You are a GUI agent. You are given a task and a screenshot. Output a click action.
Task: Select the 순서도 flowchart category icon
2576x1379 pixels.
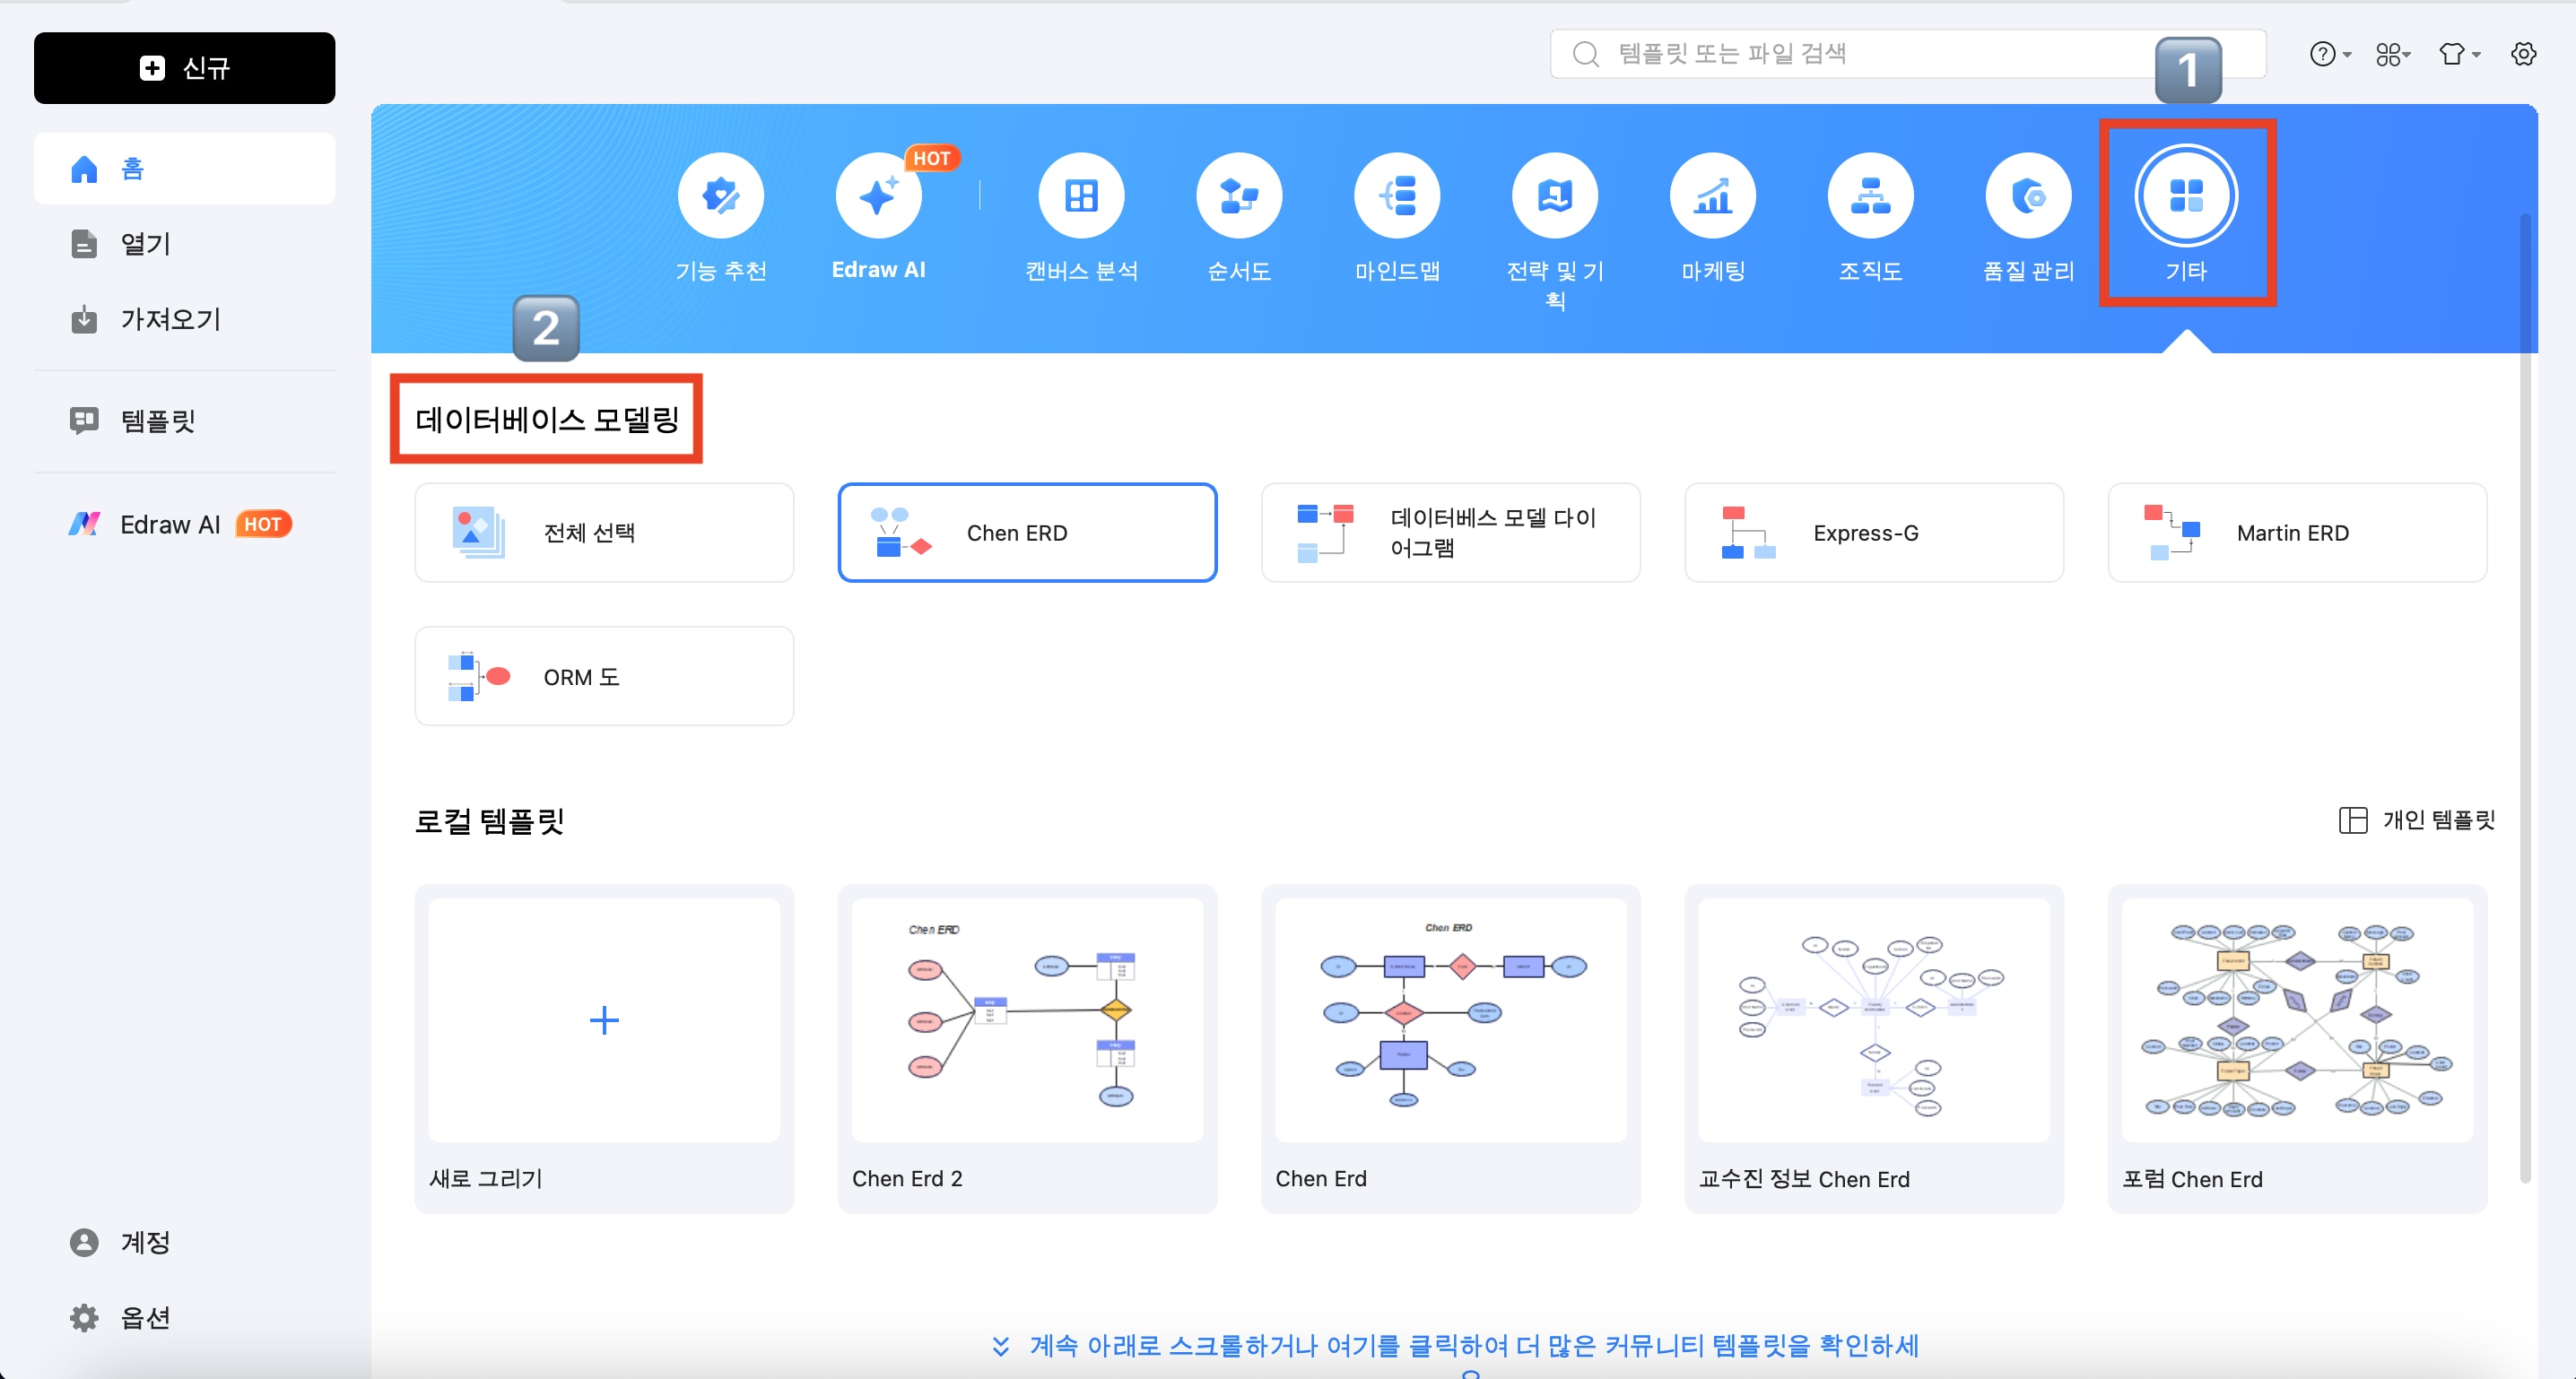[1239, 196]
